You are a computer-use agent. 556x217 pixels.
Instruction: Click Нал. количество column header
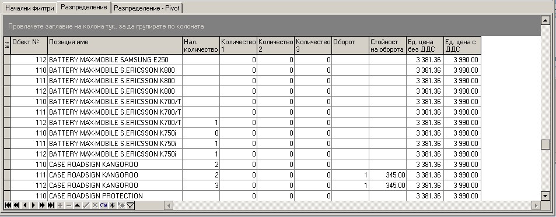click(x=201, y=45)
